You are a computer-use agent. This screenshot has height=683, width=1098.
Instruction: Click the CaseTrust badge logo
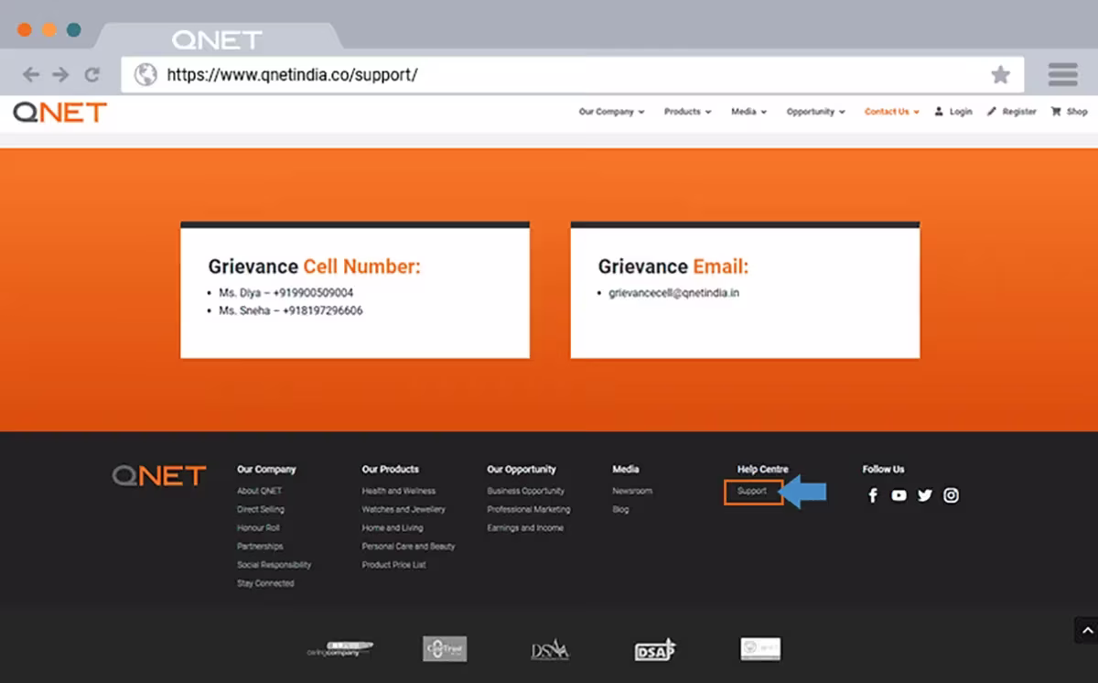445,649
